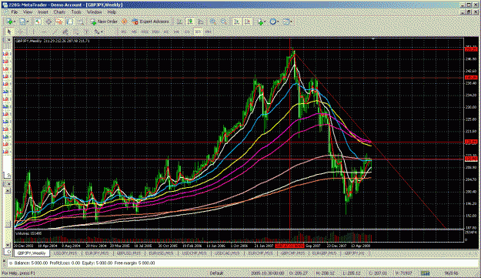Select the trendline drawing tool
The height and width of the screenshot is (278, 481).
[x=55, y=32]
